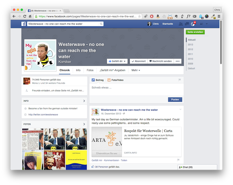Image resolution: width=233 pixels, height=185 pixels.
Task: Select the Foto/Video composer tab
Action: pyautogui.click(x=115, y=80)
